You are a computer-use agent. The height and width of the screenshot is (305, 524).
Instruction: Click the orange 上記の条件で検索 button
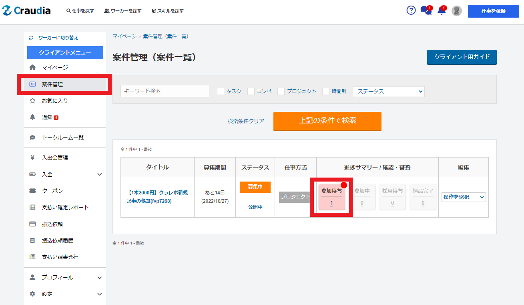327,121
